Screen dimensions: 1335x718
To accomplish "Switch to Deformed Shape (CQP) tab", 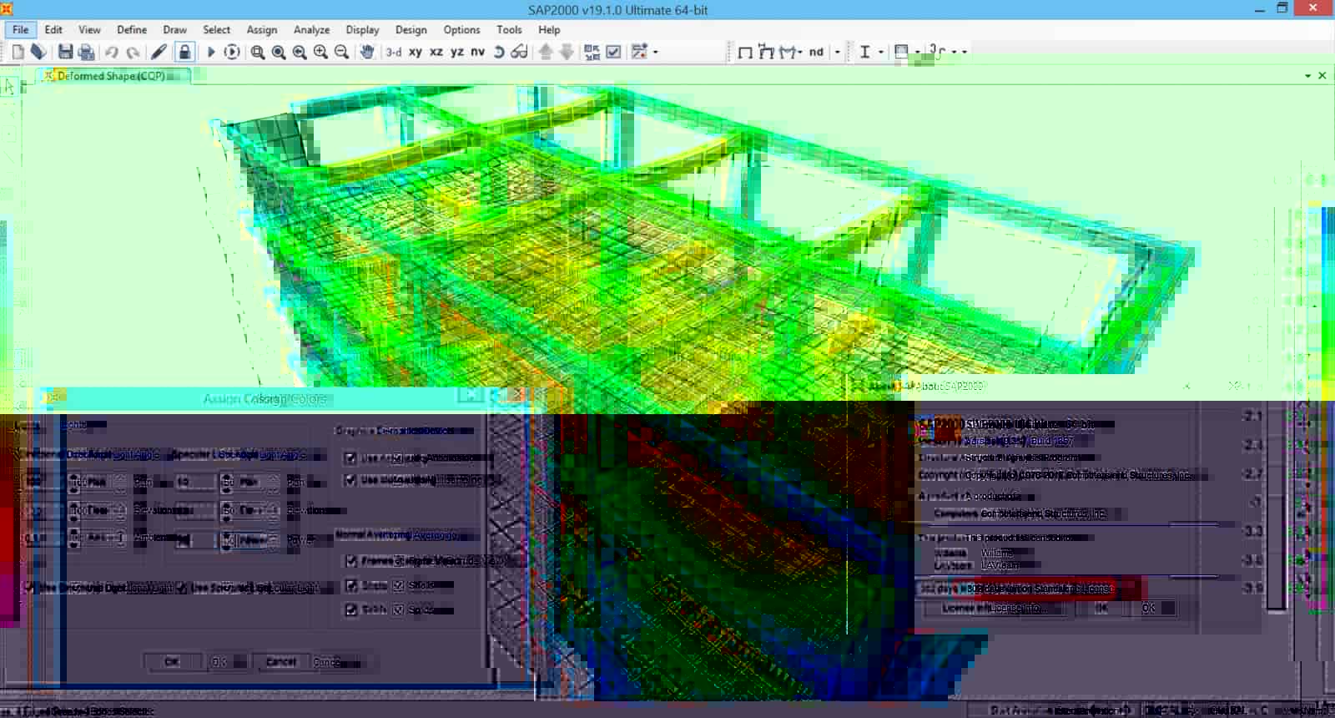I will (112, 75).
